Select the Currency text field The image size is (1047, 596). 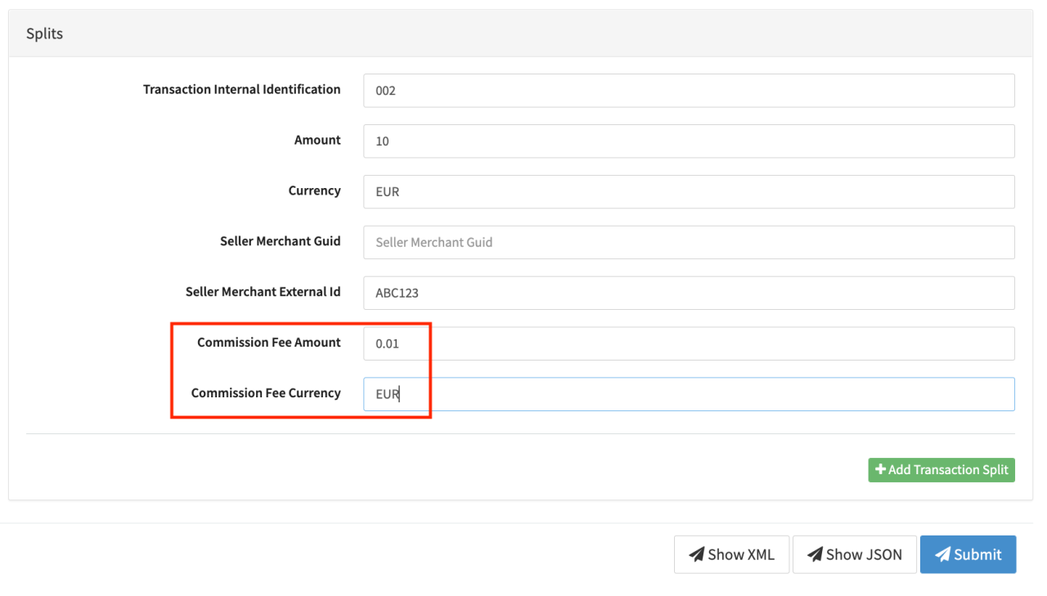click(689, 192)
